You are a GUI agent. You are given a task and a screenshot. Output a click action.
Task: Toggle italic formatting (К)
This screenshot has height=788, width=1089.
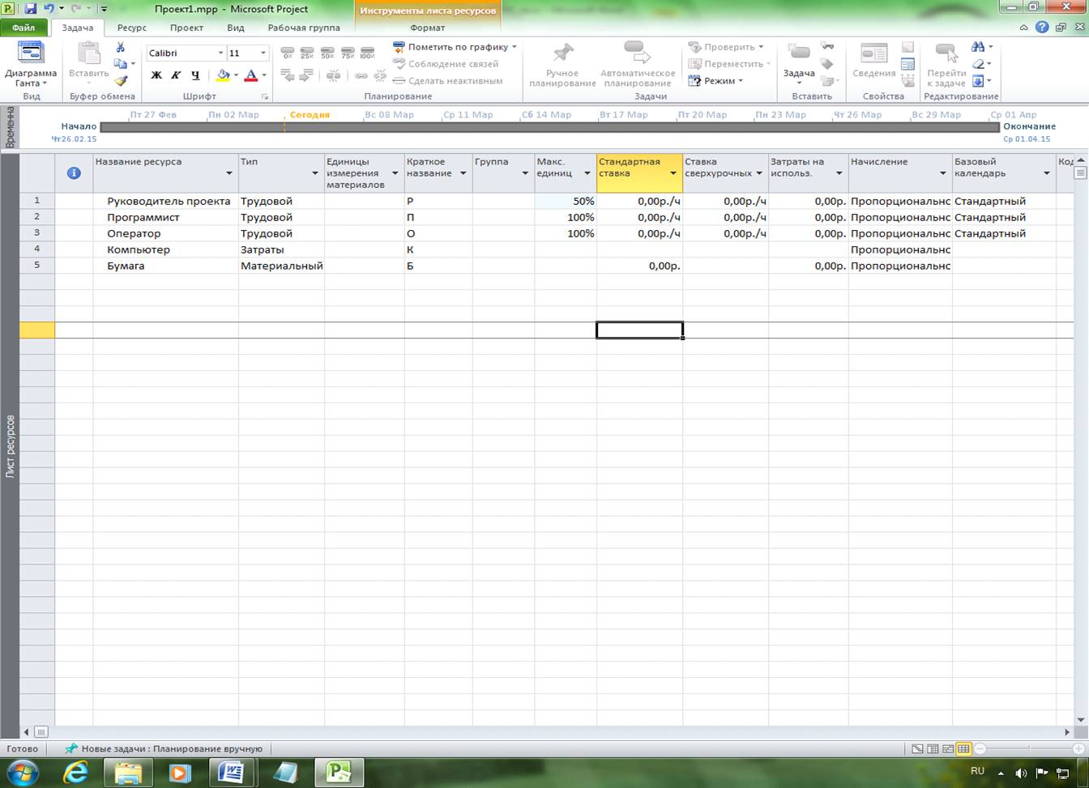pos(176,75)
